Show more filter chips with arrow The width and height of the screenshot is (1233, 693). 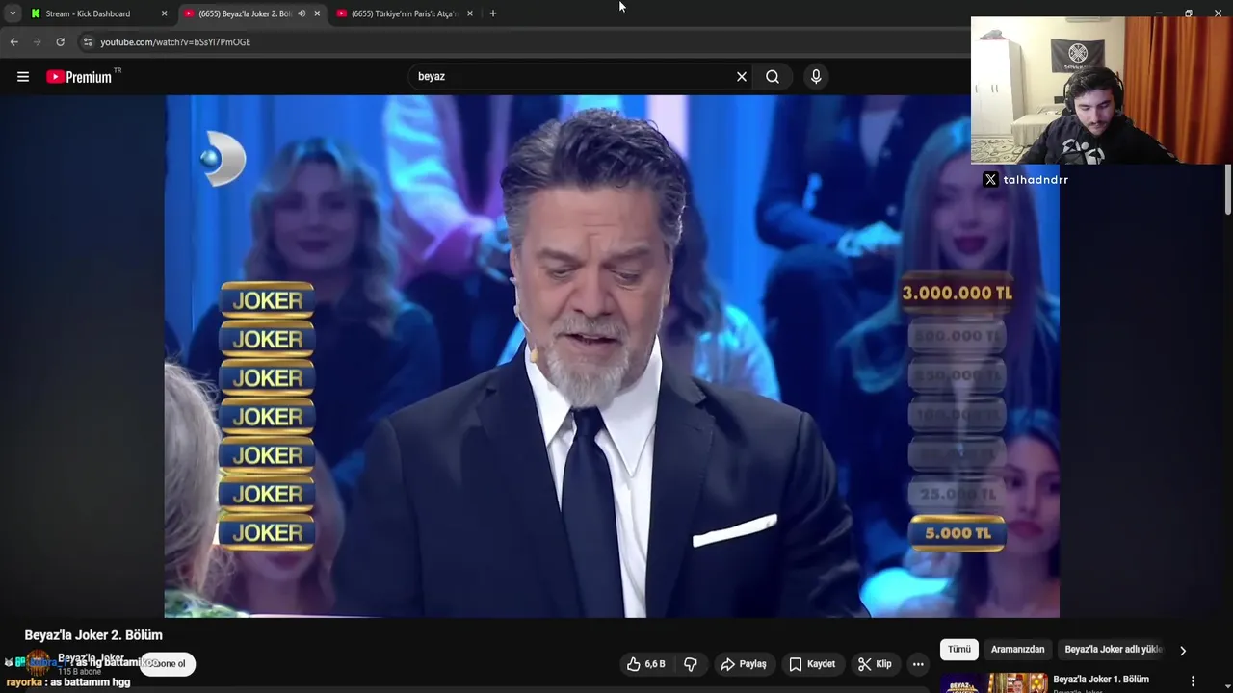pyautogui.click(x=1183, y=651)
